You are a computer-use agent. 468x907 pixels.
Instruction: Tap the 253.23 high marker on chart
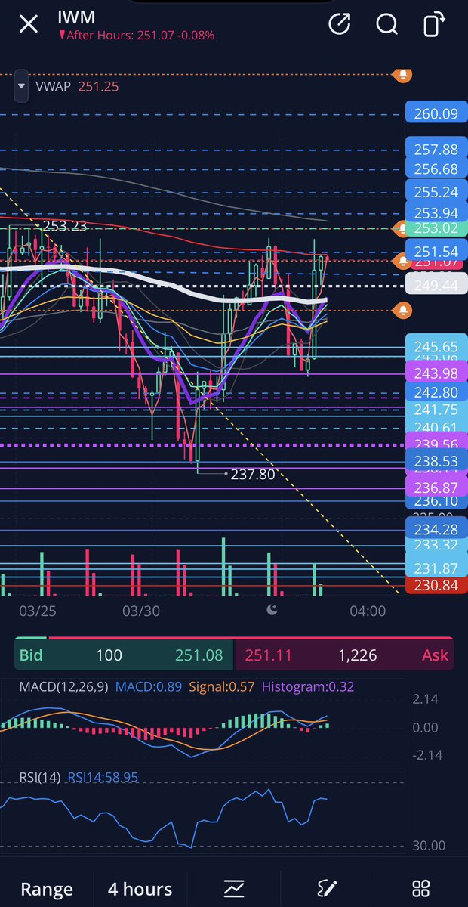[64, 225]
